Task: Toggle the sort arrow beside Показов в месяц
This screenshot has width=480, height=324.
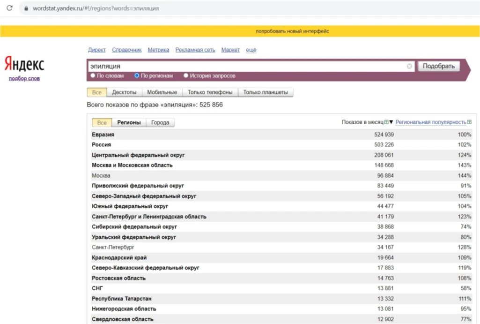Action: point(391,122)
